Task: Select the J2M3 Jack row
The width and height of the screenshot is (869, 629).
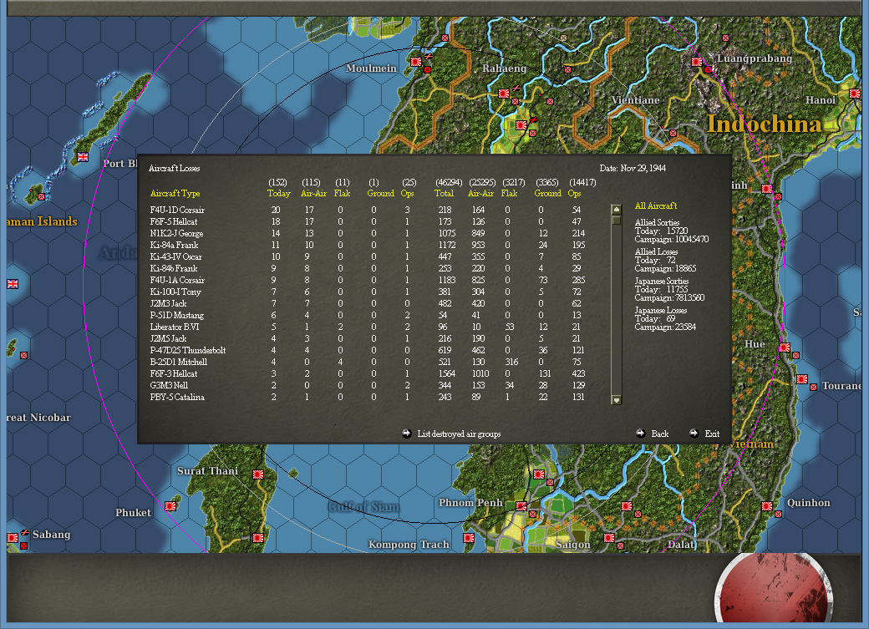Action: click(x=366, y=304)
